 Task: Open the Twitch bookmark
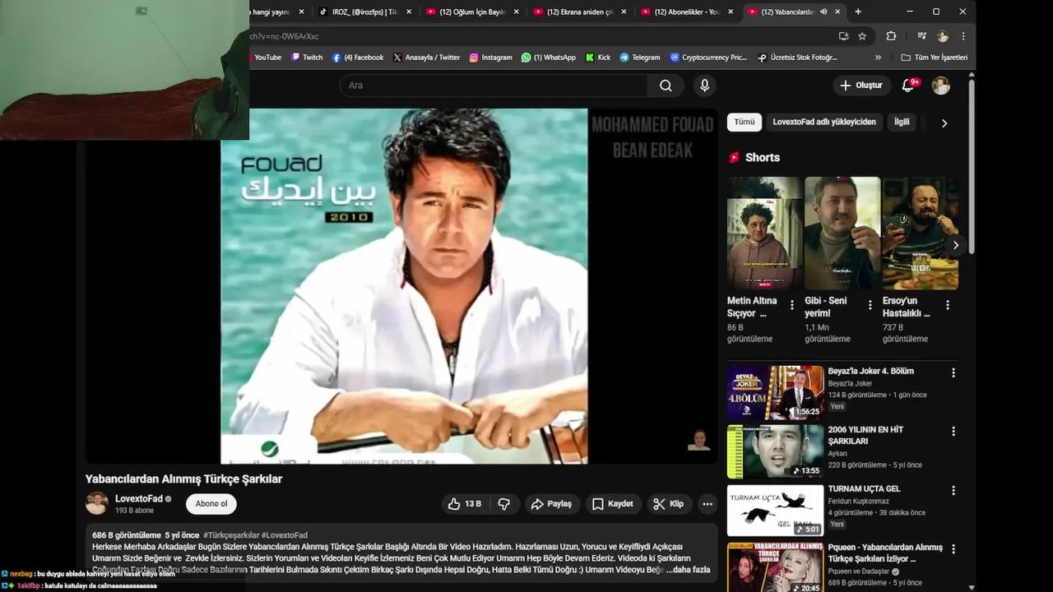click(x=307, y=58)
